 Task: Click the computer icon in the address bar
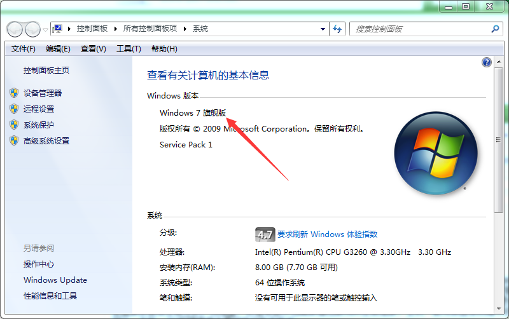point(59,29)
